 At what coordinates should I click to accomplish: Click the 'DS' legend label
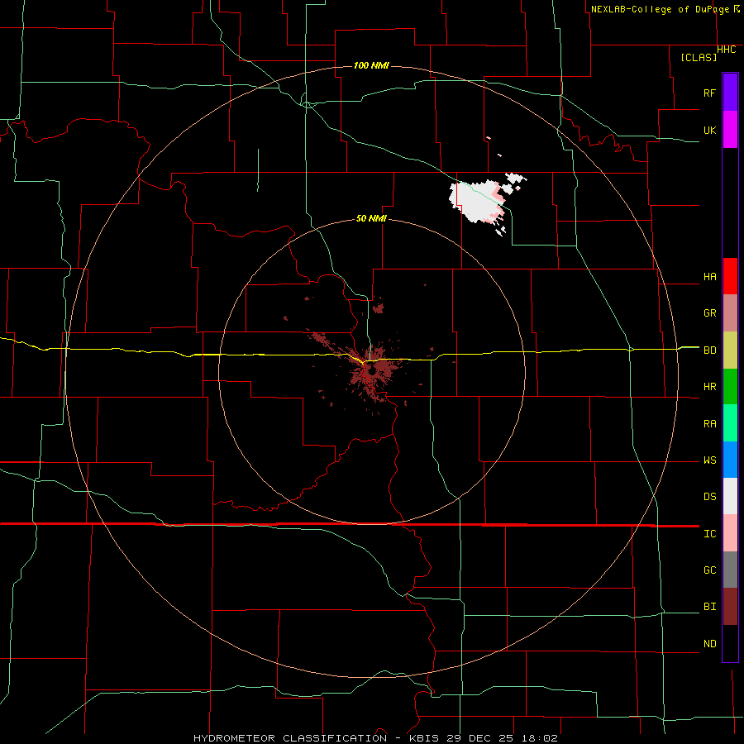[709, 497]
